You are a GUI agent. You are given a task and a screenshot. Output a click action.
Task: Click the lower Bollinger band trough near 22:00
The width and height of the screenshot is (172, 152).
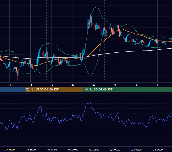click(x=91, y=75)
